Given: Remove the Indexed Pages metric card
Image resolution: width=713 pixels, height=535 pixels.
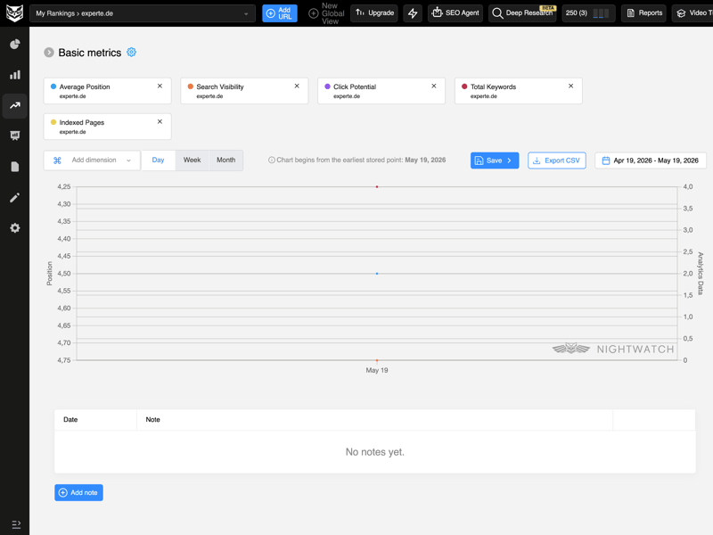Looking at the screenshot, I should pyautogui.click(x=160, y=121).
